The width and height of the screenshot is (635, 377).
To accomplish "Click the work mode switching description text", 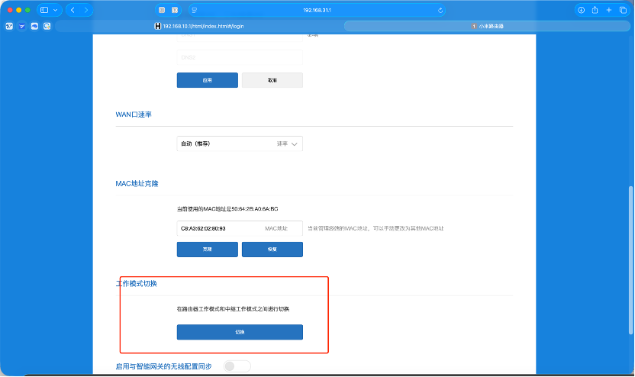I will pyautogui.click(x=233, y=309).
